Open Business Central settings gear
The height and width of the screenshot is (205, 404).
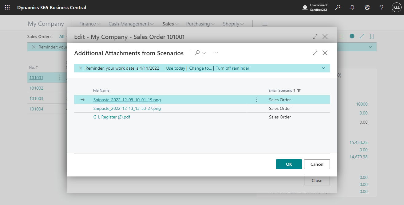tap(367, 7)
